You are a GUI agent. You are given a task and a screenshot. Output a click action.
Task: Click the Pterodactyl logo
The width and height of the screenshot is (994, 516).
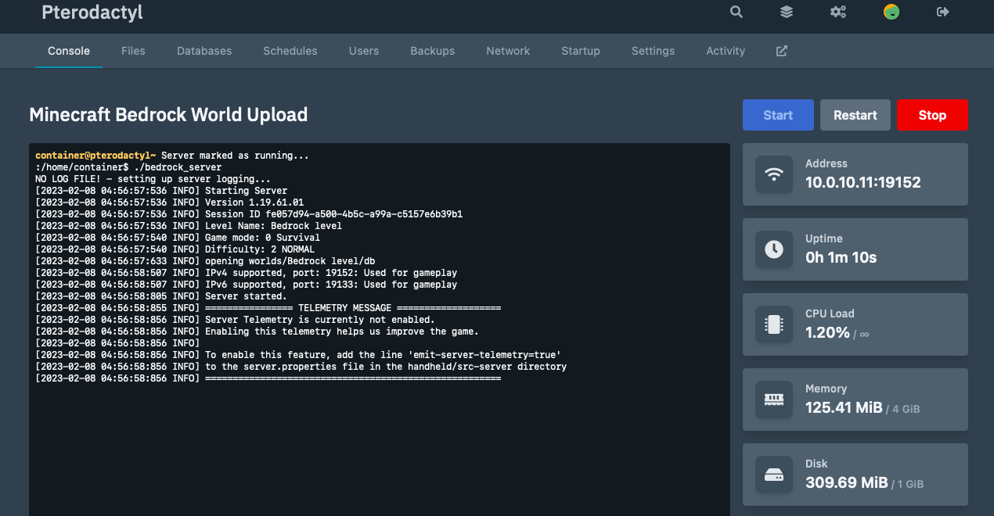[x=92, y=12]
